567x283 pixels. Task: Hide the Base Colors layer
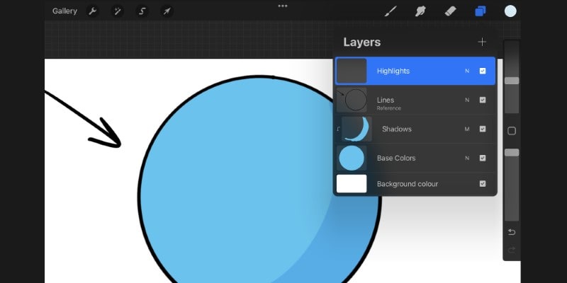tap(483, 158)
